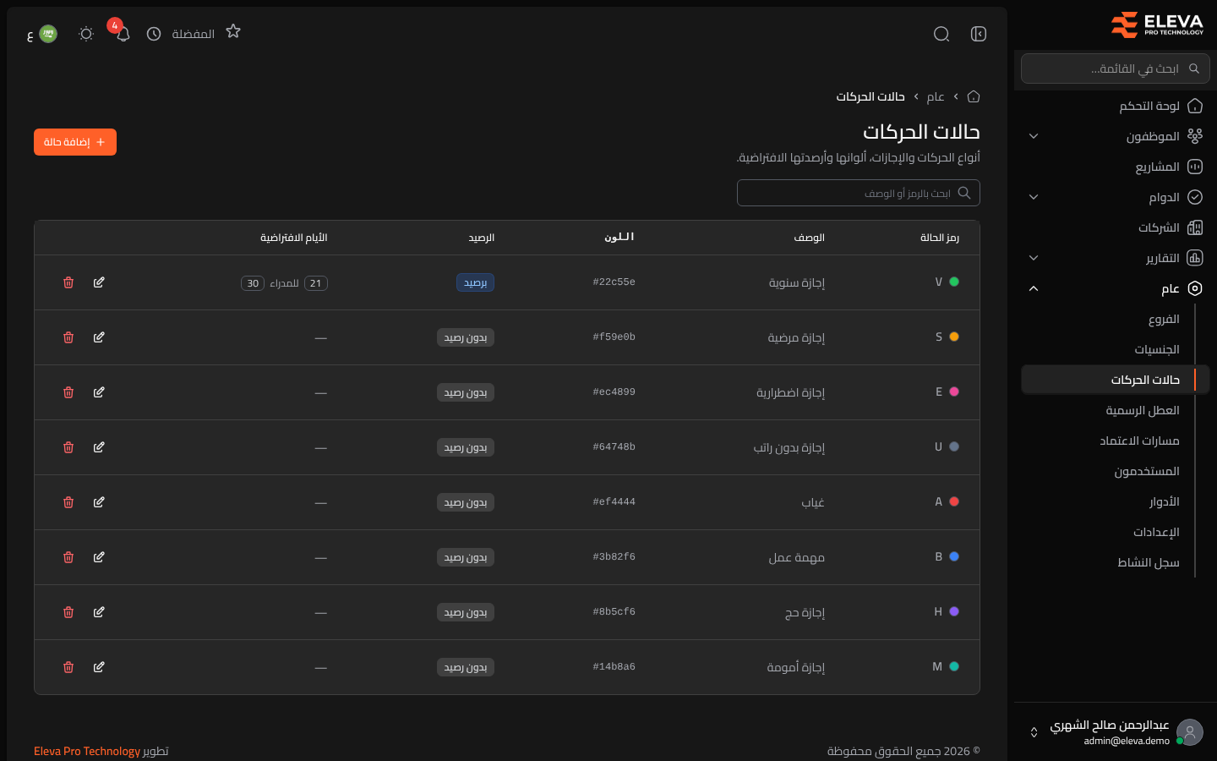Sort by الوصف column header
This screenshot has width=1217, height=761.
pyautogui.click(x=809, y=238)
